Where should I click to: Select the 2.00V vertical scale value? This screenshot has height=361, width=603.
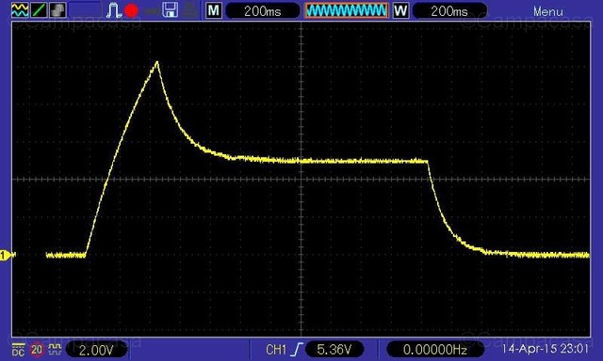click(96, 350)
